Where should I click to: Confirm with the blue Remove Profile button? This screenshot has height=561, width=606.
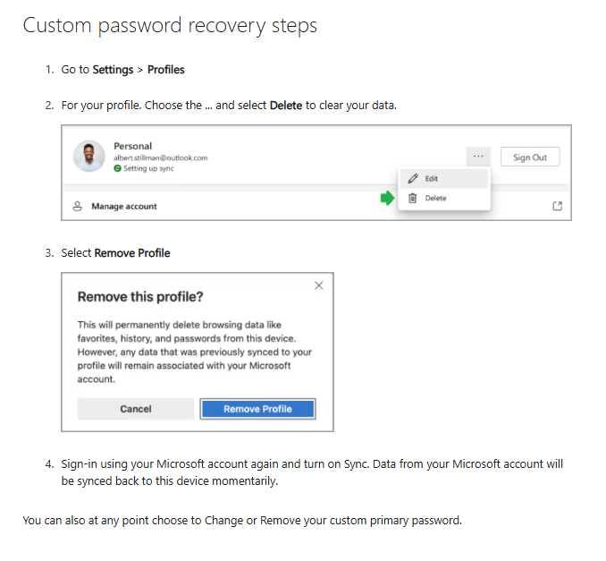point(257,409)
